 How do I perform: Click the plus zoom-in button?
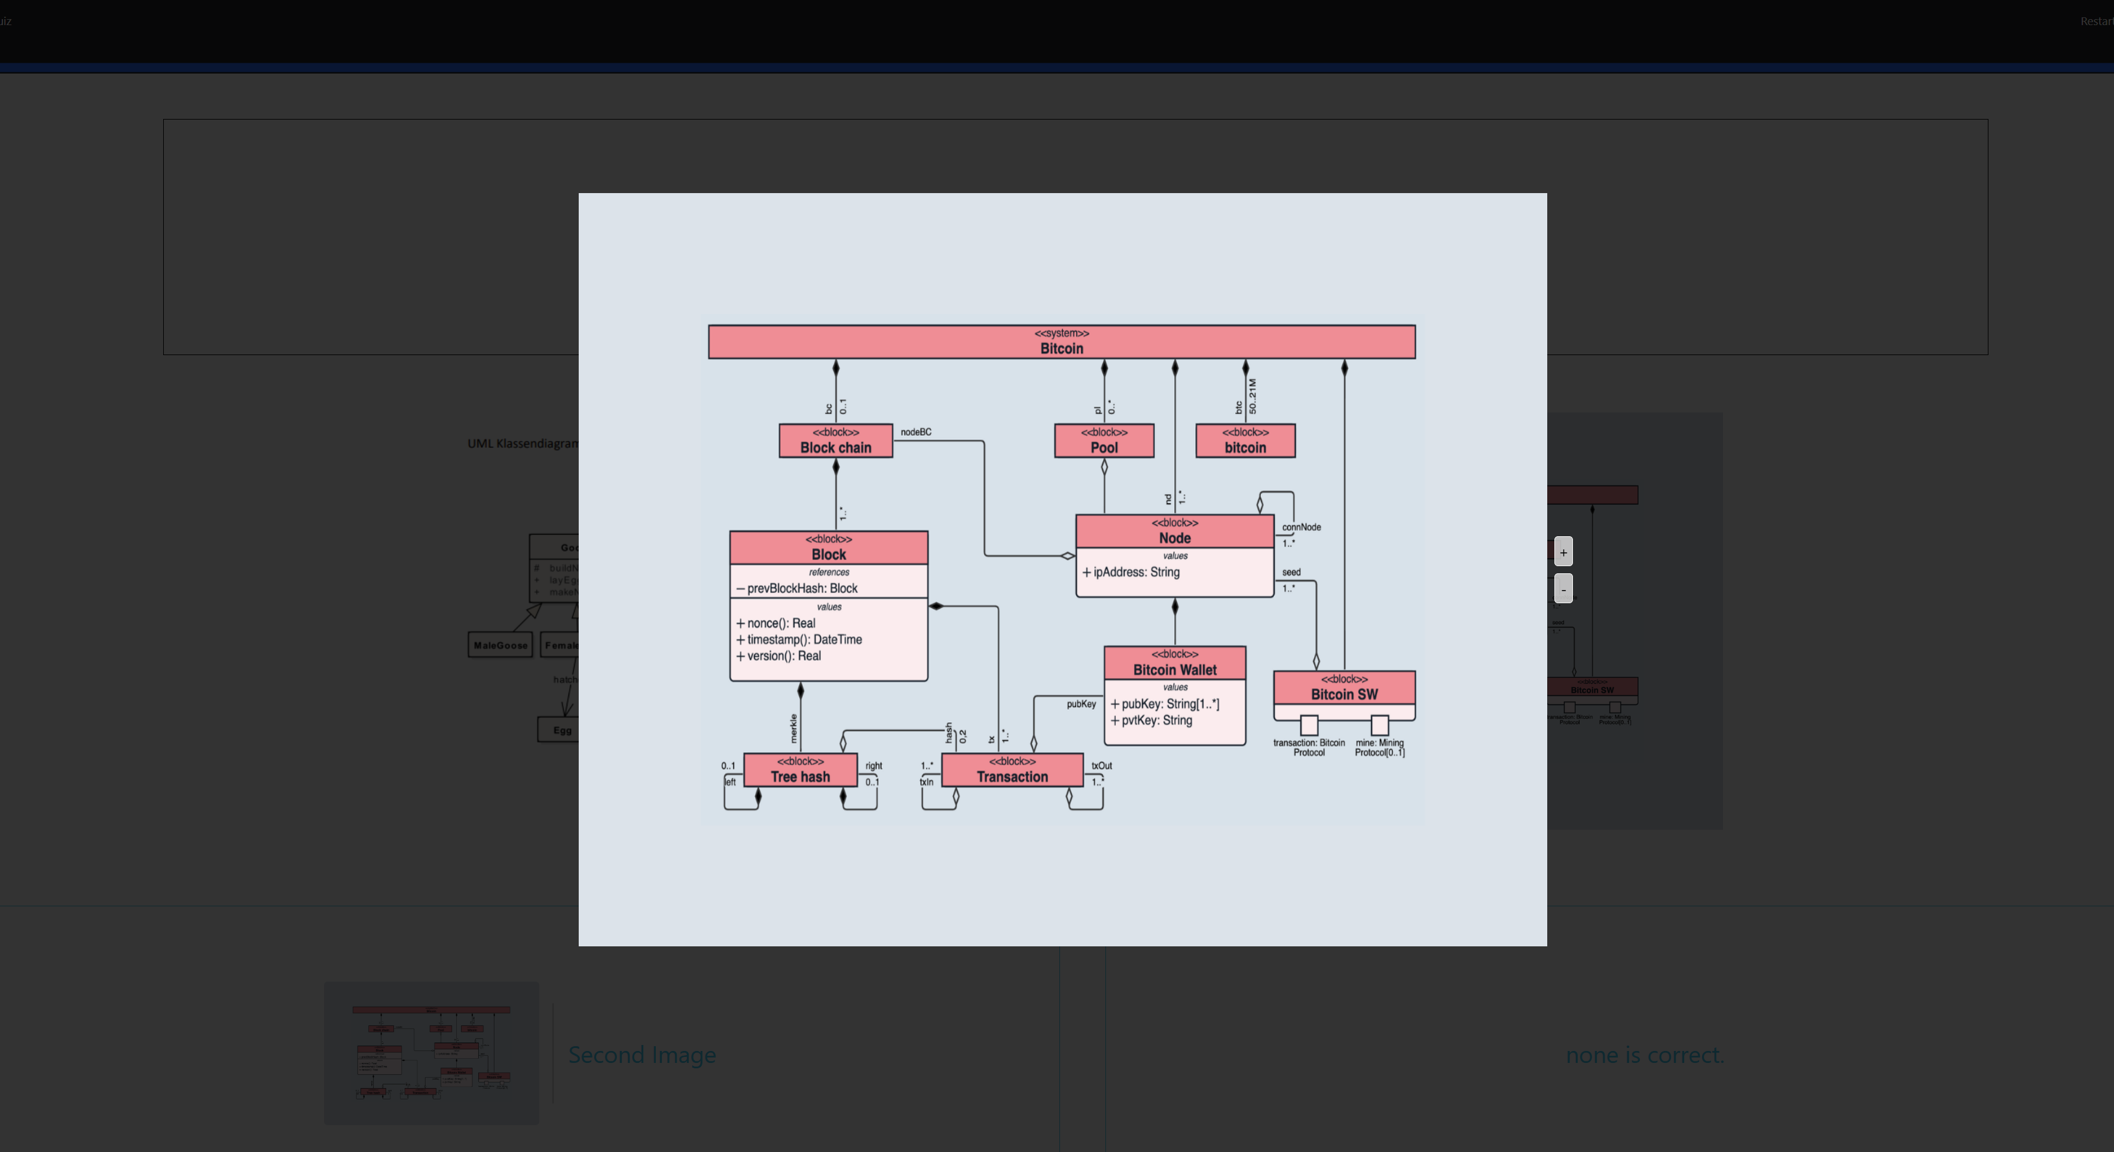1563,552
